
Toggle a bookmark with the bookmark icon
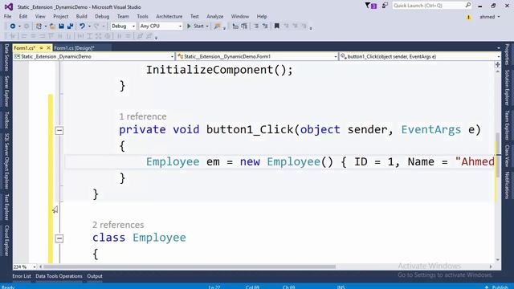276,26
